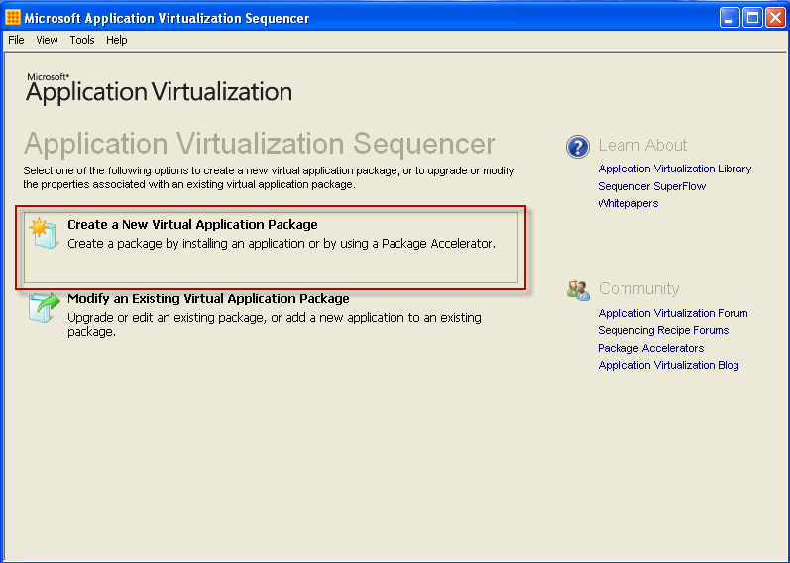Open the File menu
This screenshot has width=790, height=563.
tap(16, 40)
